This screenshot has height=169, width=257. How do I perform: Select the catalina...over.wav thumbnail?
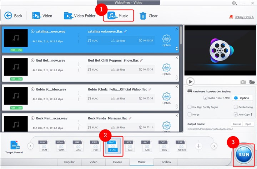click(x=16, y=38)
